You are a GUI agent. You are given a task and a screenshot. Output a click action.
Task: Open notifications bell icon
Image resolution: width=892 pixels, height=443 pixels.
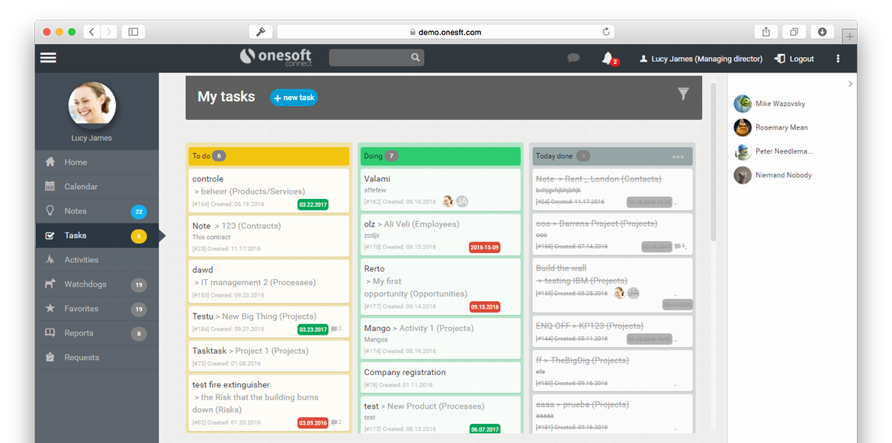(x=608, y=58)
